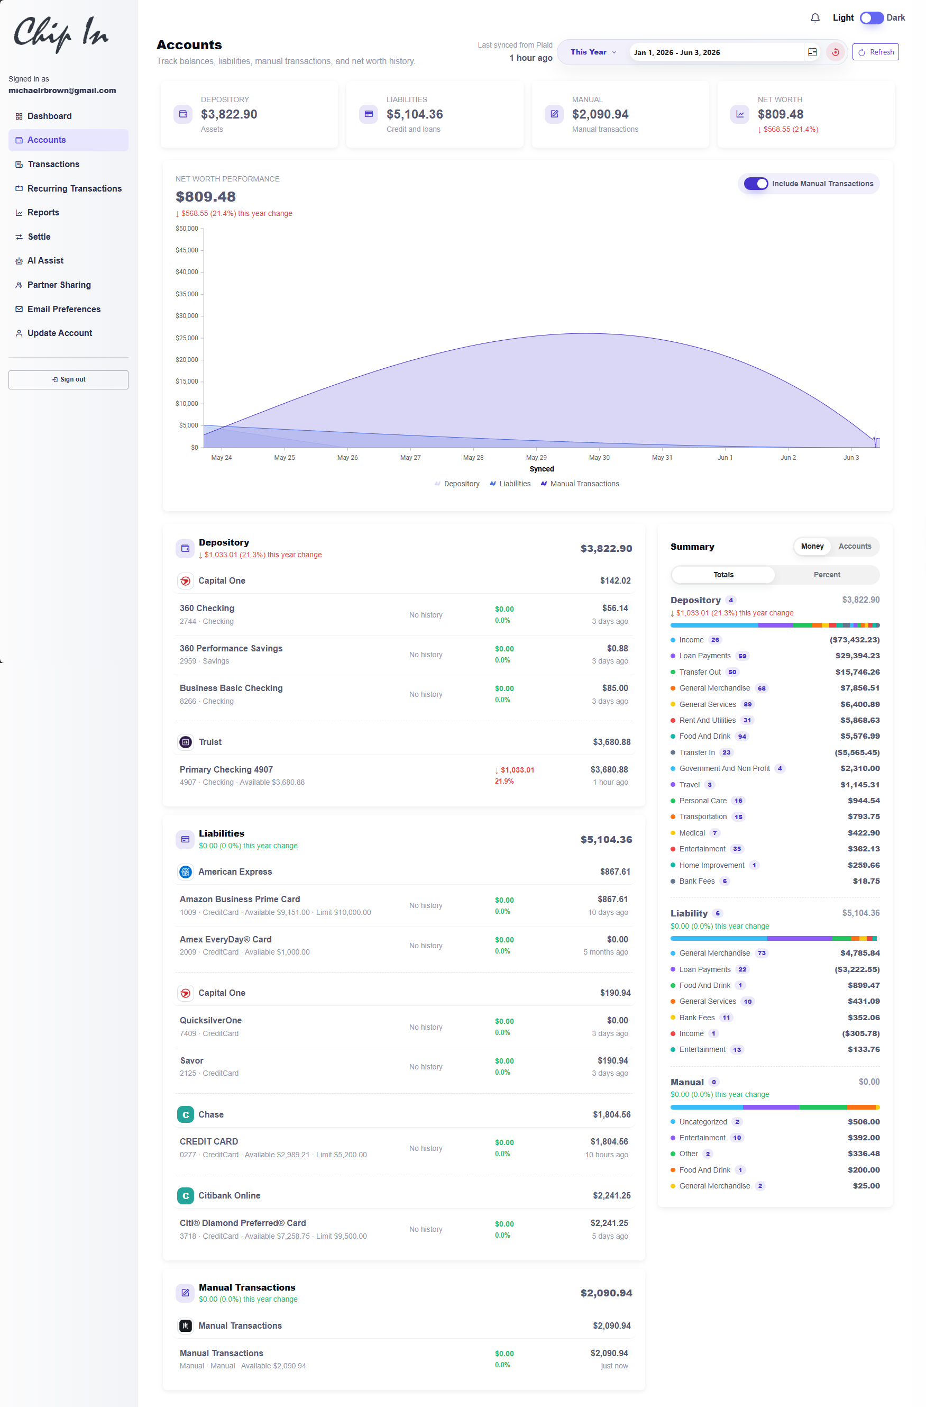Toggle Manual Transactions series in chart legend
The height and width of the screenshot is (1407, 926).
(x=580, y=484)
